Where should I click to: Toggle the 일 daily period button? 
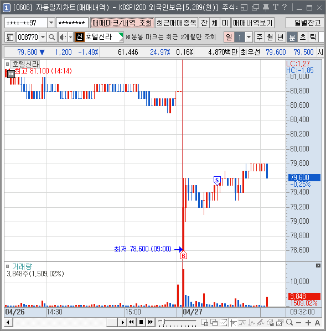pos(229,38)
